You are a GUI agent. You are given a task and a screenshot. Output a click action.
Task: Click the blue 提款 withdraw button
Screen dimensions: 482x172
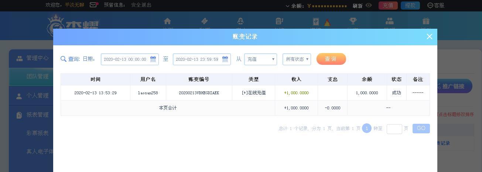click(x=410, y=6)
